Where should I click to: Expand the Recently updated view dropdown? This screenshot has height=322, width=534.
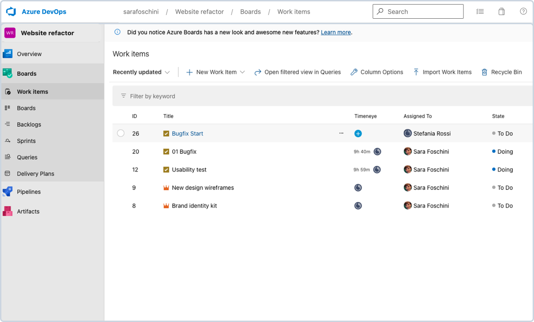click(x=141, y=72)
